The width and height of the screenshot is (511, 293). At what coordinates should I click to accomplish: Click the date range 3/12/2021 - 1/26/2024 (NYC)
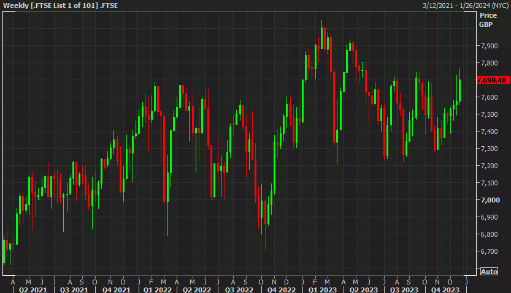coord(466,6)
